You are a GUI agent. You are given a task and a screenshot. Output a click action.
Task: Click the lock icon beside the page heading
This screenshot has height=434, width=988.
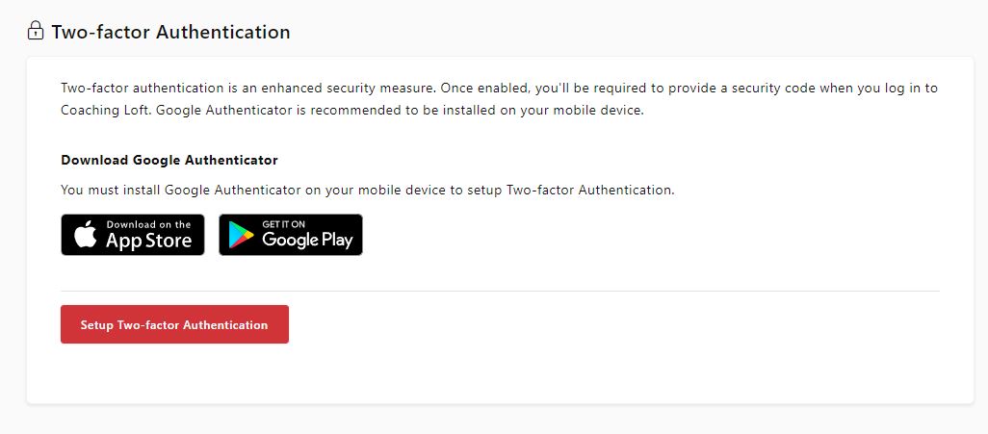tap(36, 31)
